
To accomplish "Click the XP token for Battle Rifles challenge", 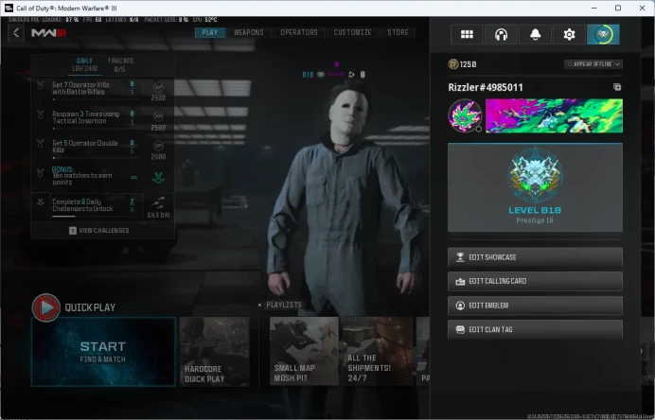I will pos(158,87).
